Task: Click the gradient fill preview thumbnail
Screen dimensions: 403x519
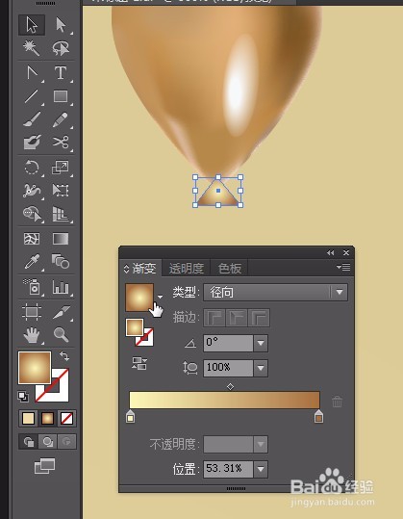Action: [139, 298]
